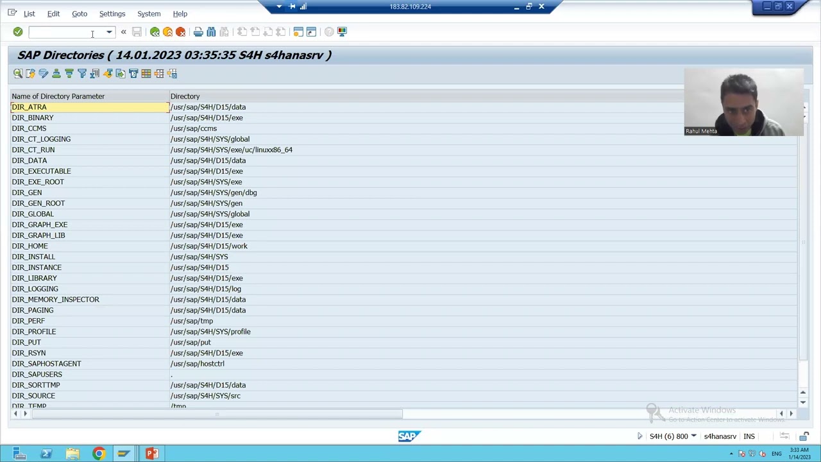Screen dimensions: 821x462
Task: Expand the status bar triangle next to S4H
Action: coord(639,436)
